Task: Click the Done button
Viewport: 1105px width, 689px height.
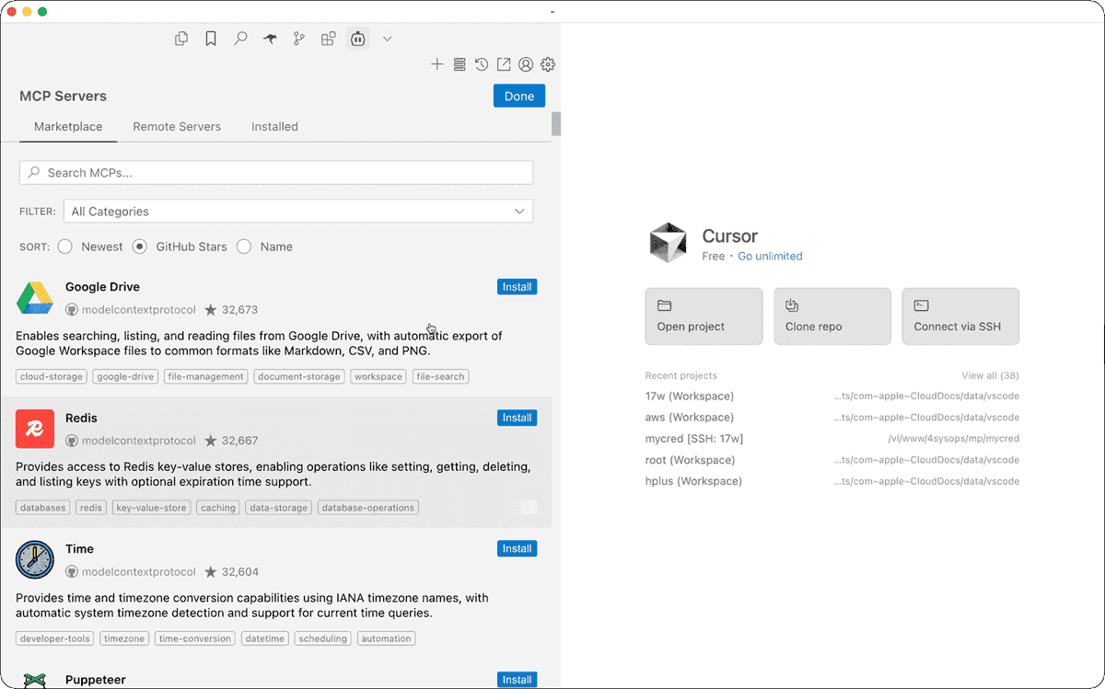Action: point(519,96)
